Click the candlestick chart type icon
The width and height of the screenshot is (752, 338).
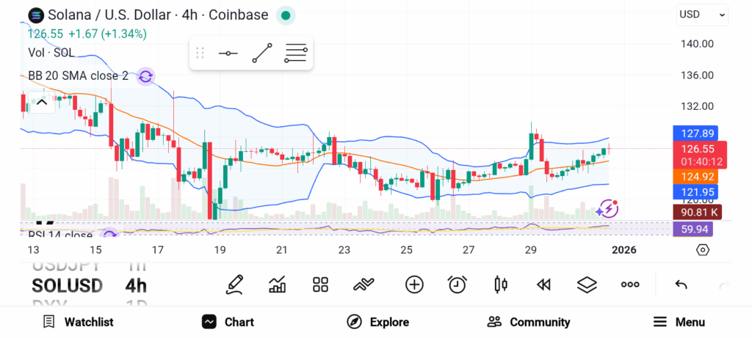[501, 284]
